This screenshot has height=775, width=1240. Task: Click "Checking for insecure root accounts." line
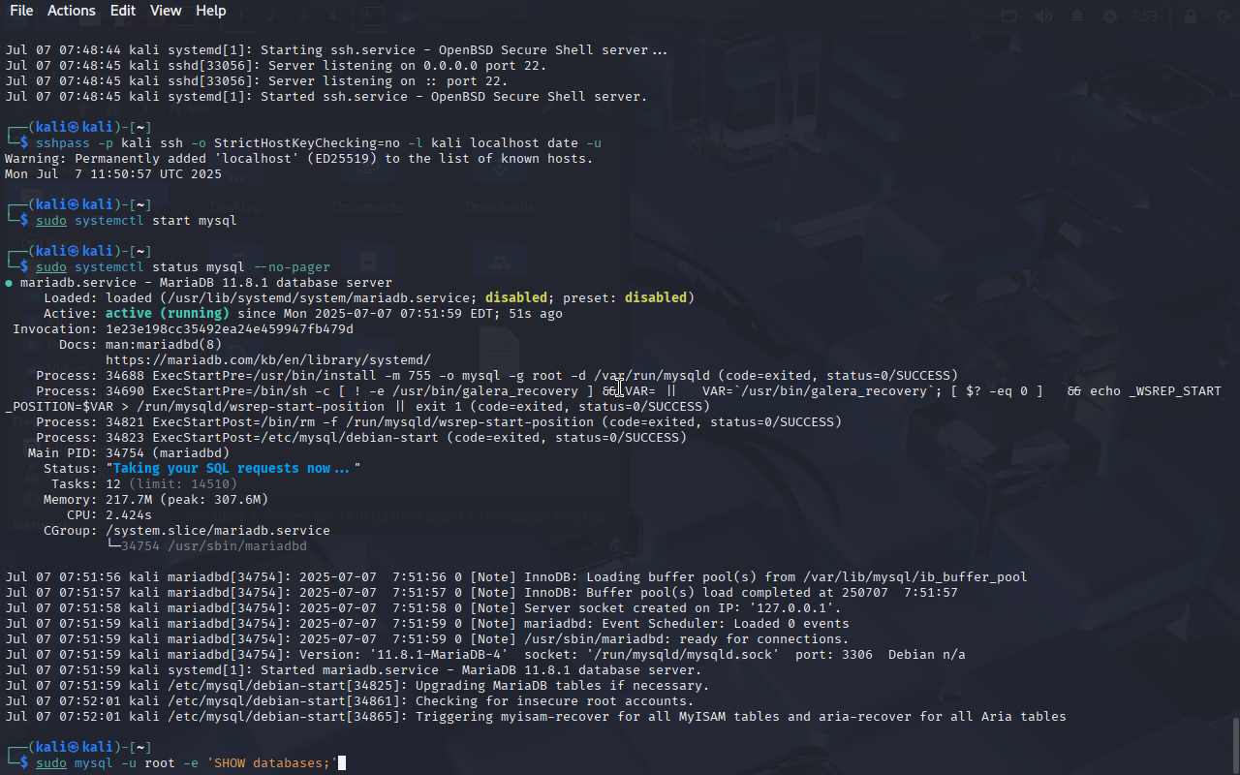tap(350, 701)
